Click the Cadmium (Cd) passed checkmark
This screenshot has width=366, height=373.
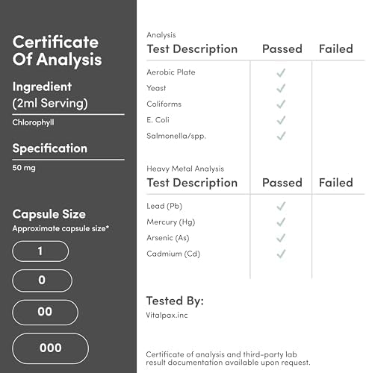[x=281, y=254]
